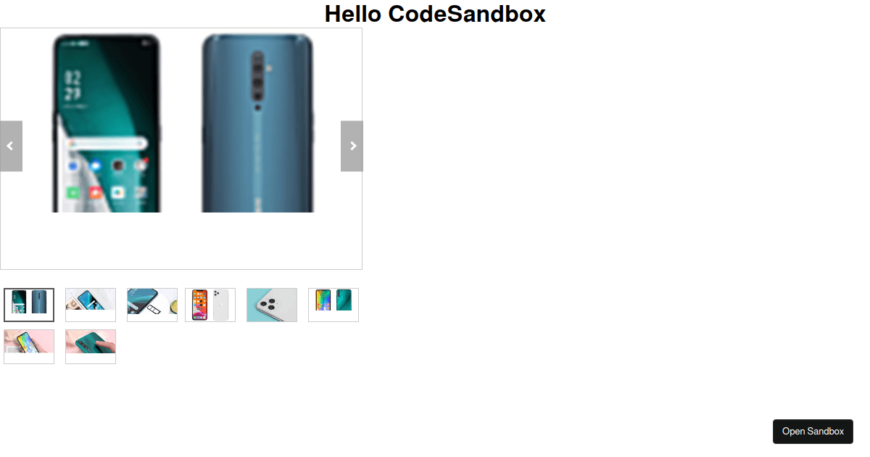Select the orange-screen iPhone thumbnail
This screenshot has width=870, height=457.
click(x=210, y=305)
